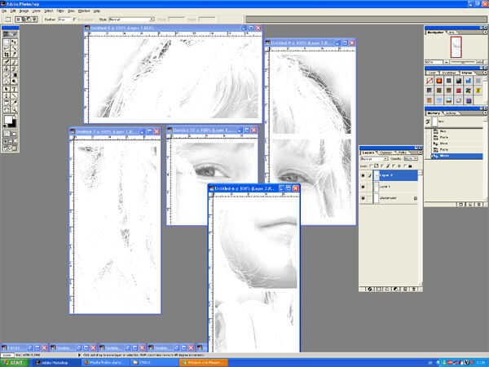The image size is (489, 367).
Task: Enable lock transparent pixels checkbox
Action: 371,166
